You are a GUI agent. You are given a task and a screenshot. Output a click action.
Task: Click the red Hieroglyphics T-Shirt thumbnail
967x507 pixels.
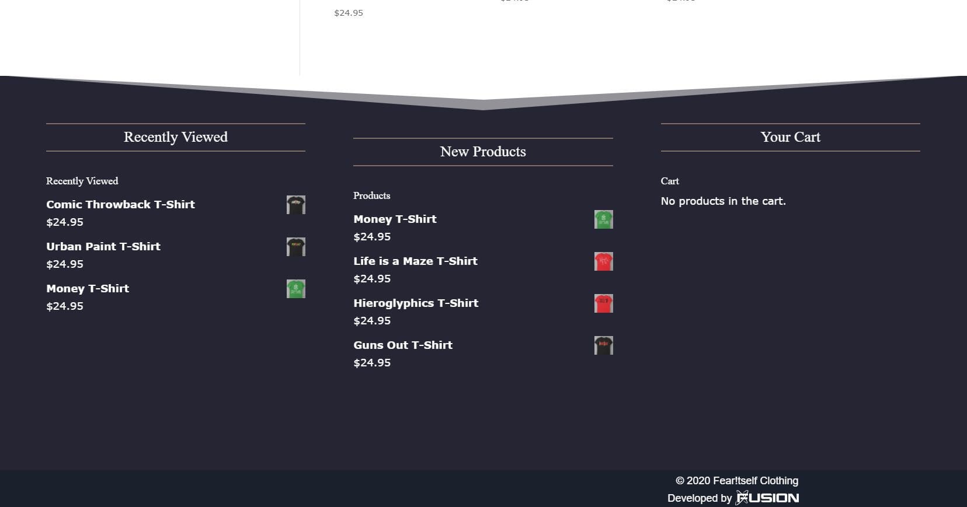(603, 303)
